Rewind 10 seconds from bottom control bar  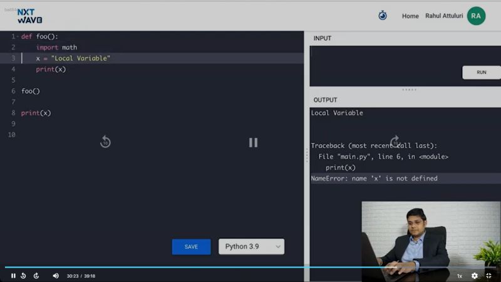[23, 276]
